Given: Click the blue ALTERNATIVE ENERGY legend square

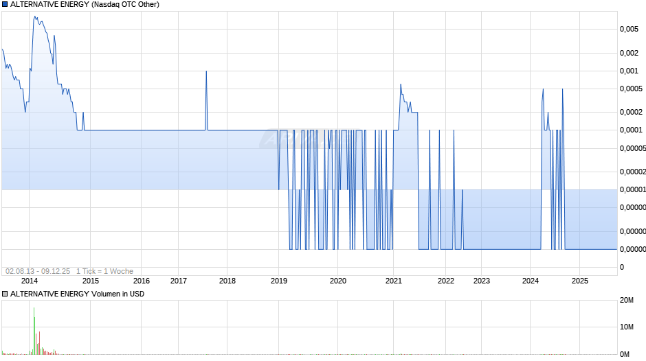Looking at the screenshot, I should [x=5, y=5].
